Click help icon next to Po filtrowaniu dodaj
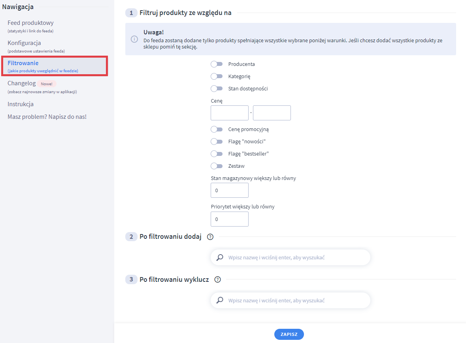The height and width of the screenshot is (343, 466). 210,237
